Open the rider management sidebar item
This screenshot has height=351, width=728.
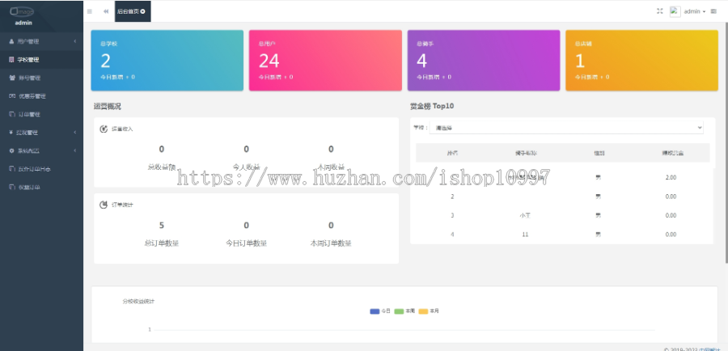41,78
